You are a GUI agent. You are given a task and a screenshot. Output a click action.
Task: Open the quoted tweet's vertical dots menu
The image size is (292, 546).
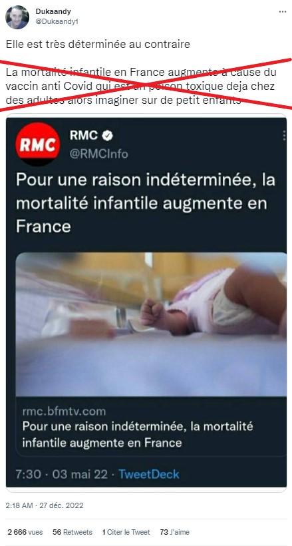[284, 135]
